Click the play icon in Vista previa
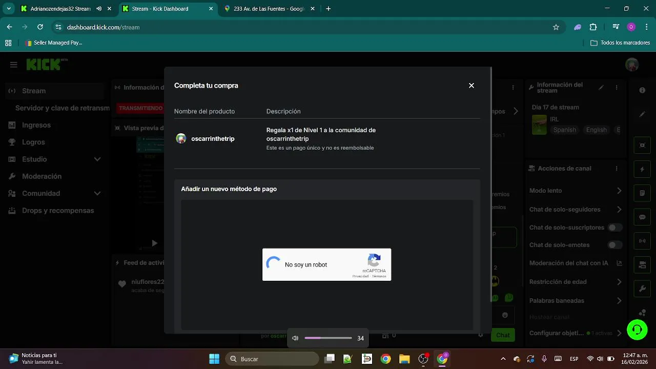656x369 pixels. [154, 243]
